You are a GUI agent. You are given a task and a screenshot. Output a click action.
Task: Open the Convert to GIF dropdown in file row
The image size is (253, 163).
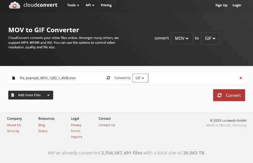click(x=140, y=78)
